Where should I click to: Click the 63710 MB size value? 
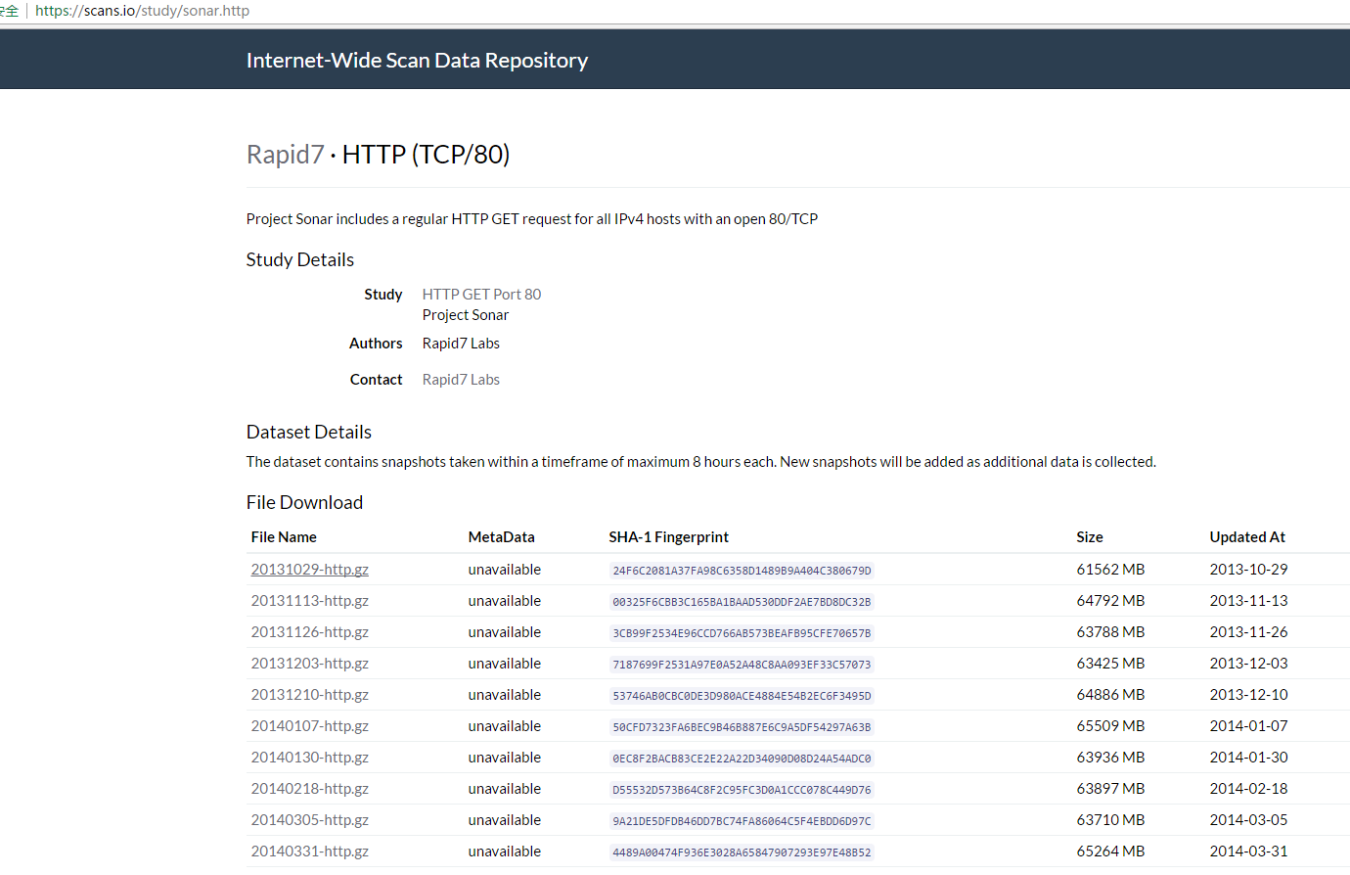[1110, 819]
